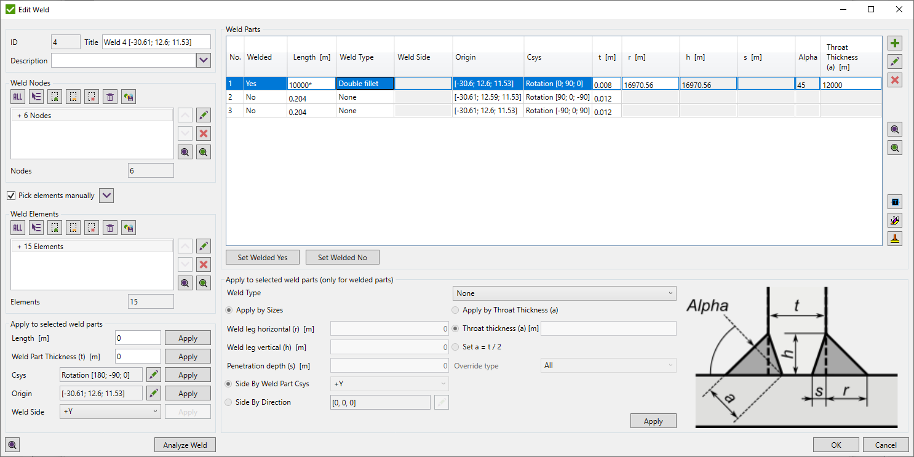Screen dimensions: 914x457
Task: Toggle the Pick elements manually checkbox
Action: click(11, 195)
